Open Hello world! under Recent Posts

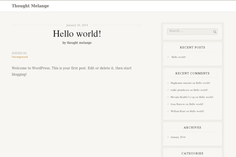pyautogui.click(x=179, y=57)
